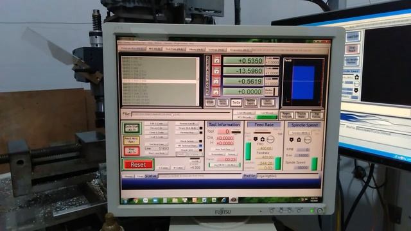Zero the Z axis button
The height and width of the screenshot is (231, 411).
pos(216,81)
